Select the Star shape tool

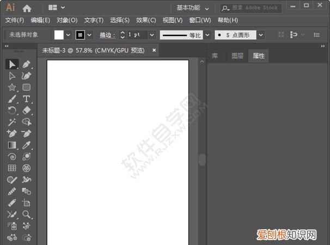[x=12, y=87]
